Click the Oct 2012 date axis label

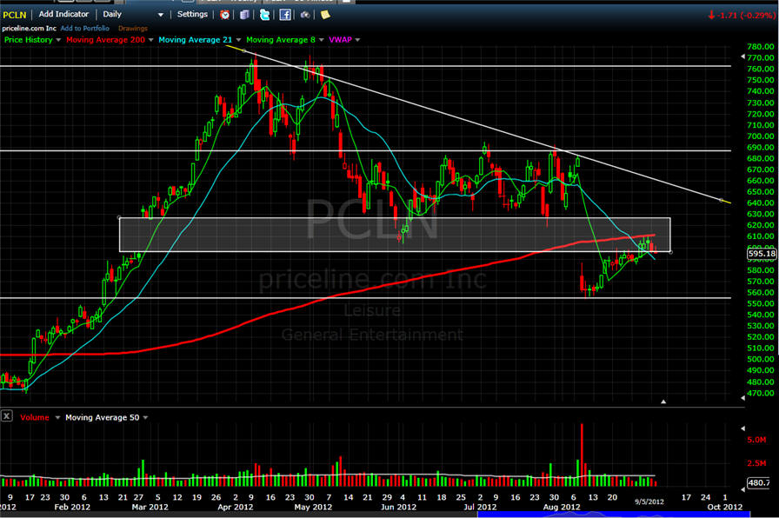point(725,507)
